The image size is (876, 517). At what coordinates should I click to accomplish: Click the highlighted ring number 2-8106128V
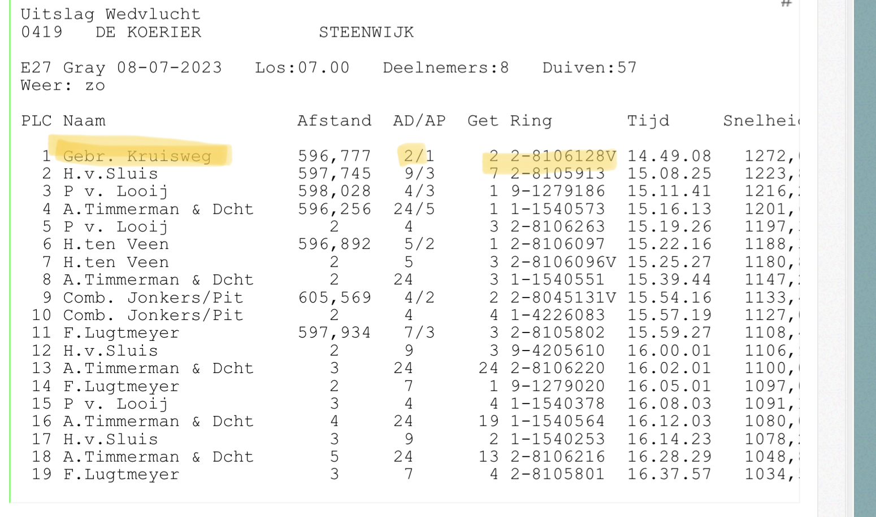[563, 156]
